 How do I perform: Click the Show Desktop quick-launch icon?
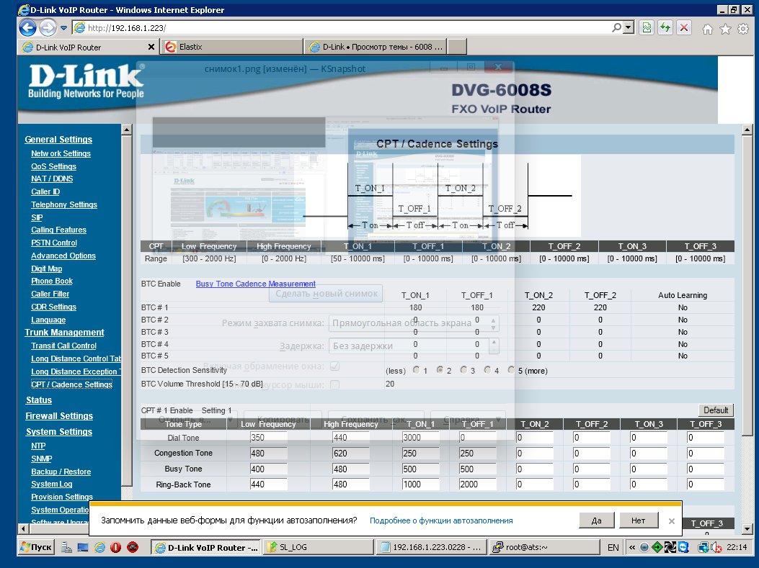83,547
